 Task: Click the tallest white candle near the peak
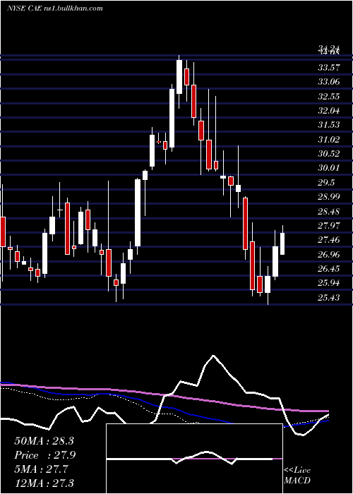click(x=172, y=118)
